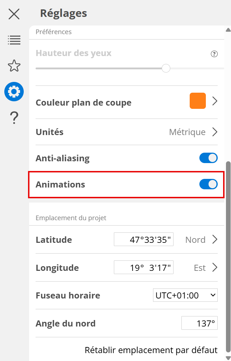Click the Hauteur des yeux help icon
This screenshot has width=231, height=361.
[214, 54]
